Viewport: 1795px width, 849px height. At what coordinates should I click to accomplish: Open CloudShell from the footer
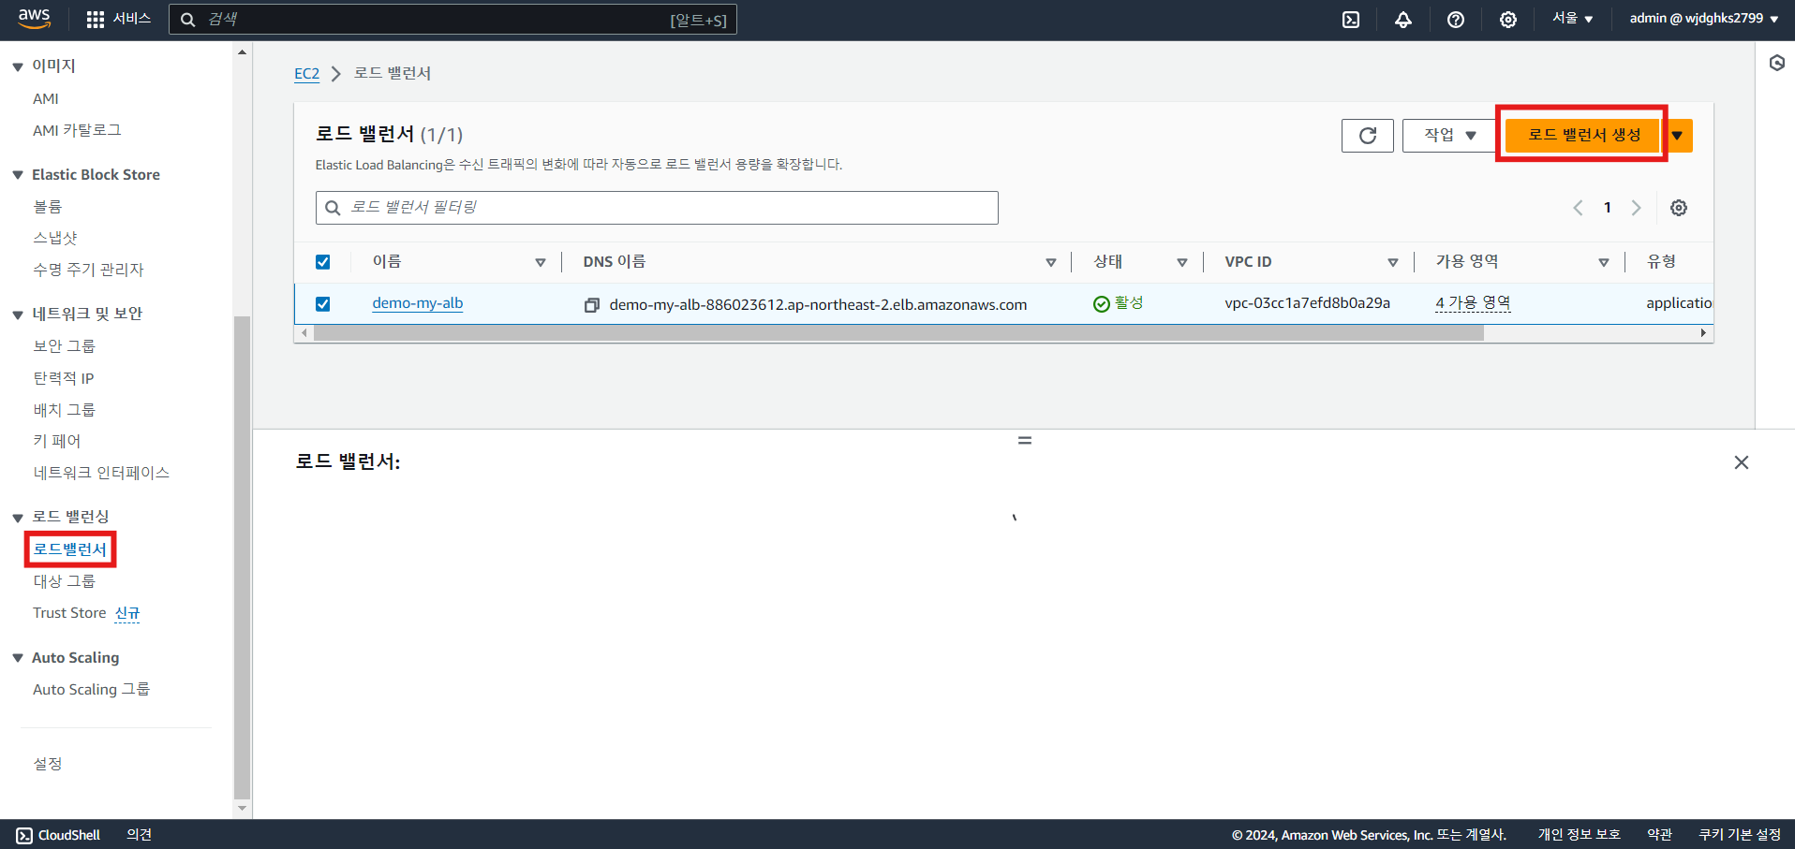pos(58,835)
